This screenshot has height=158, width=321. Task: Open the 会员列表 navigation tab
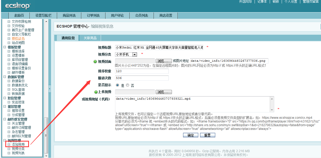142,16
